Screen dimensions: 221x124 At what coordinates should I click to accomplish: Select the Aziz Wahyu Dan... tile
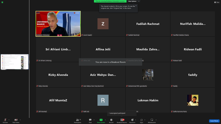click(103, 75)
